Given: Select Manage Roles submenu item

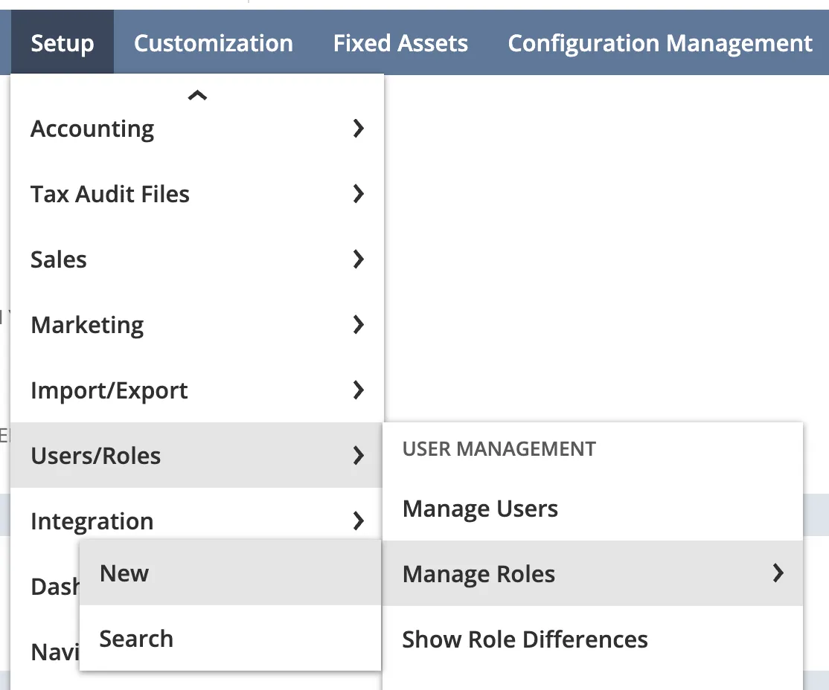Looking at the screenshot, I should click(592, 573).
